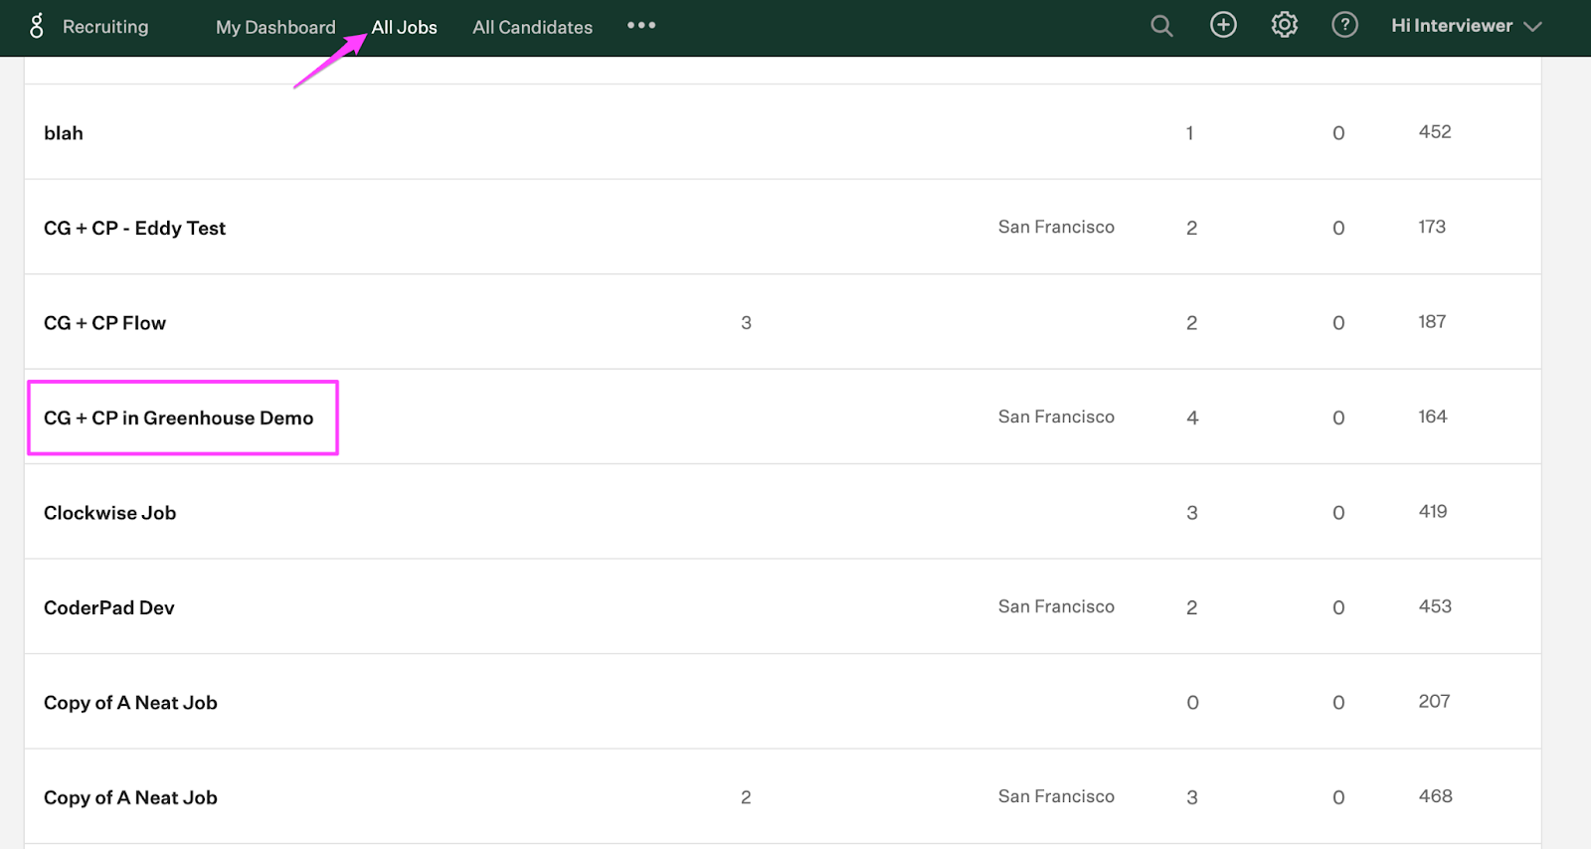
Task: Click value 207 in Copy of A Neat Job row
Action: (x=1434, y=701)
